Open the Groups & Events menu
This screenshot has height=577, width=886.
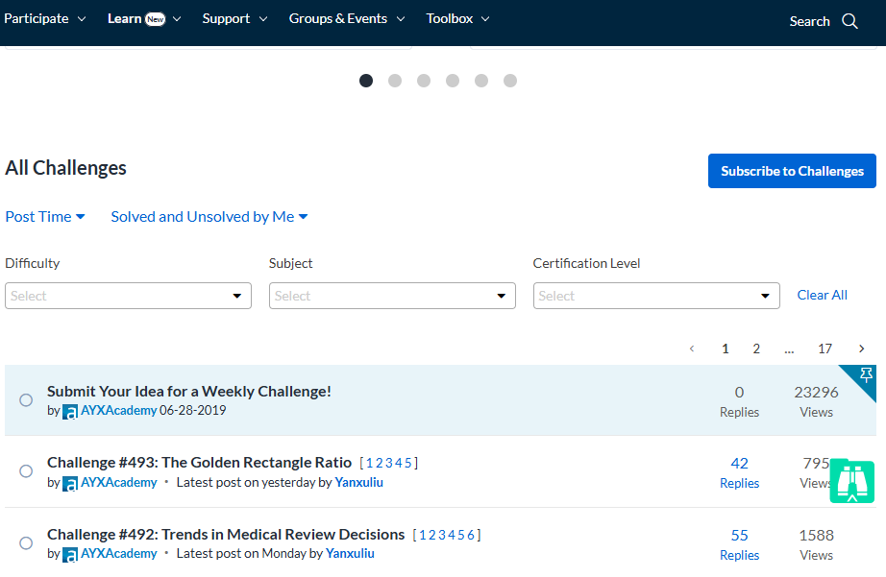click(x=347, y=19)
